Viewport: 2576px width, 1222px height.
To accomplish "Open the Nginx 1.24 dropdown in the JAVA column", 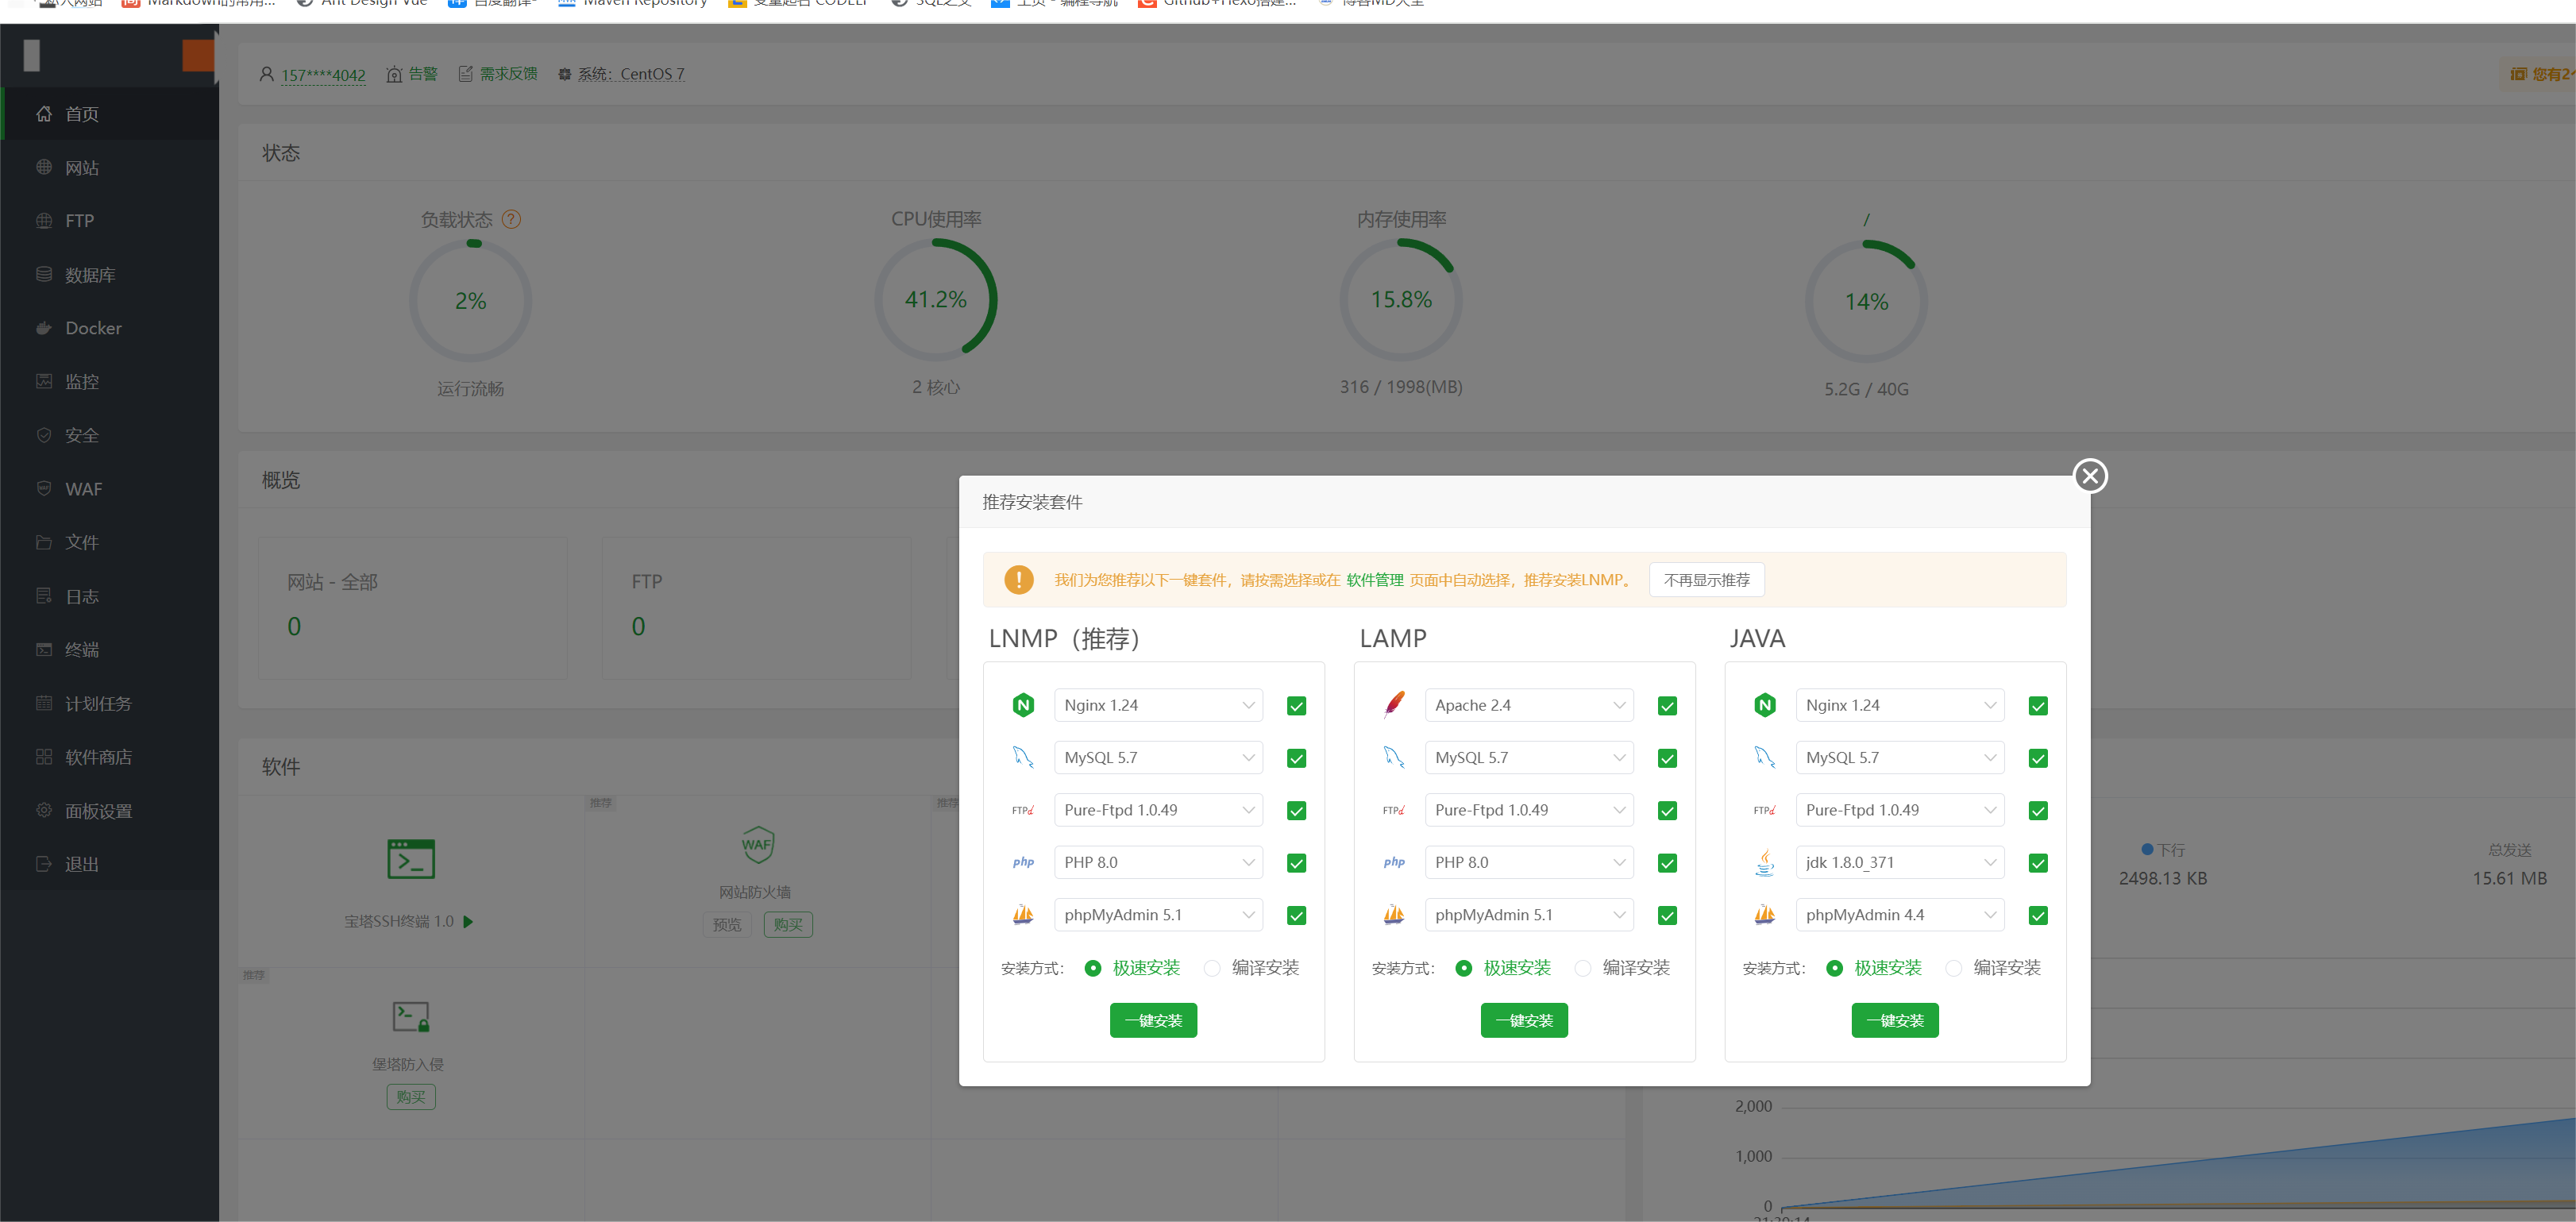I will [x=1900, y=705].
